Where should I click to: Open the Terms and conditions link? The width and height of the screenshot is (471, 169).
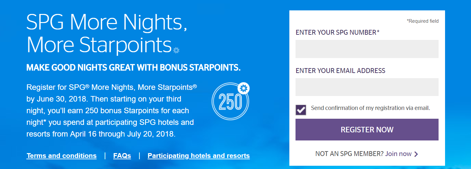coord(62,156)
